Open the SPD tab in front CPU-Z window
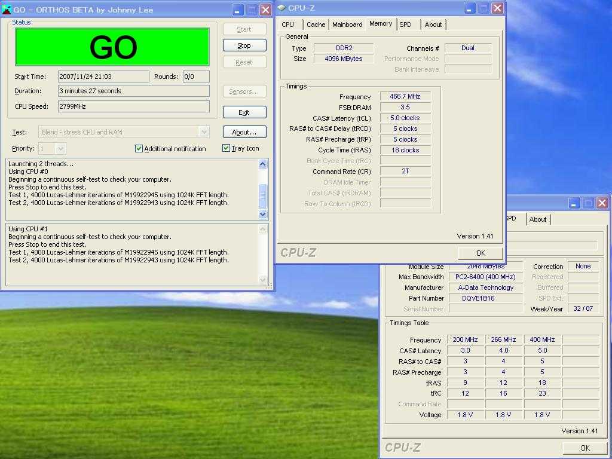 [406, 24]
